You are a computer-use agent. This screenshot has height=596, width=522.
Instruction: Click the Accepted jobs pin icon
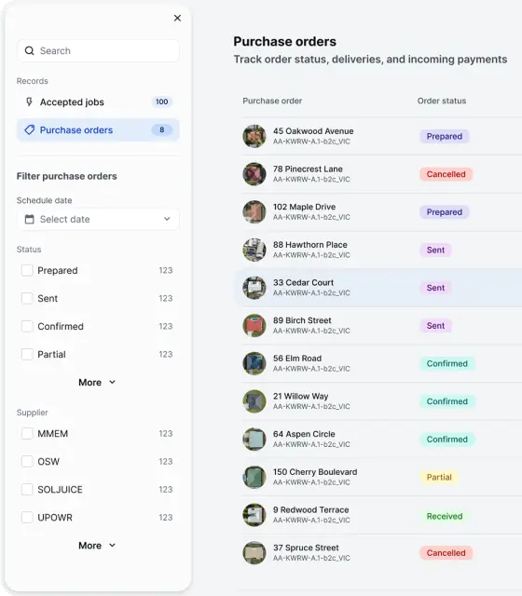click(x=29, y=102)
